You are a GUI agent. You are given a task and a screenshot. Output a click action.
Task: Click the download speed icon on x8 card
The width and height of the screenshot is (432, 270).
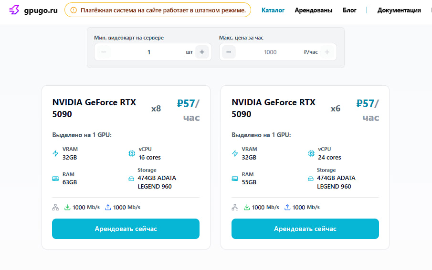(67, 207)
